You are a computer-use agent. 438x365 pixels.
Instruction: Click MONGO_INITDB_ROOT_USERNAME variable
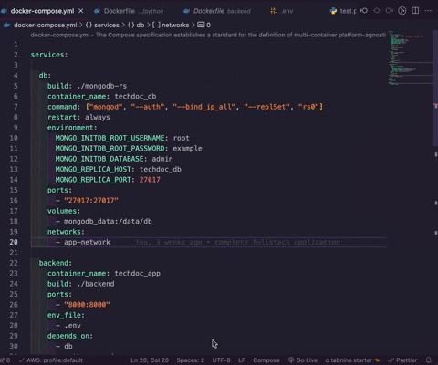point(109,138)
